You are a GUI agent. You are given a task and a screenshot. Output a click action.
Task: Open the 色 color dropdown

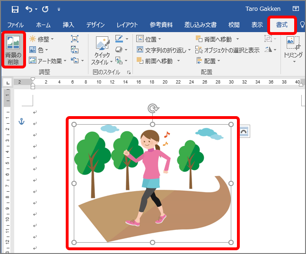(38, 50)
